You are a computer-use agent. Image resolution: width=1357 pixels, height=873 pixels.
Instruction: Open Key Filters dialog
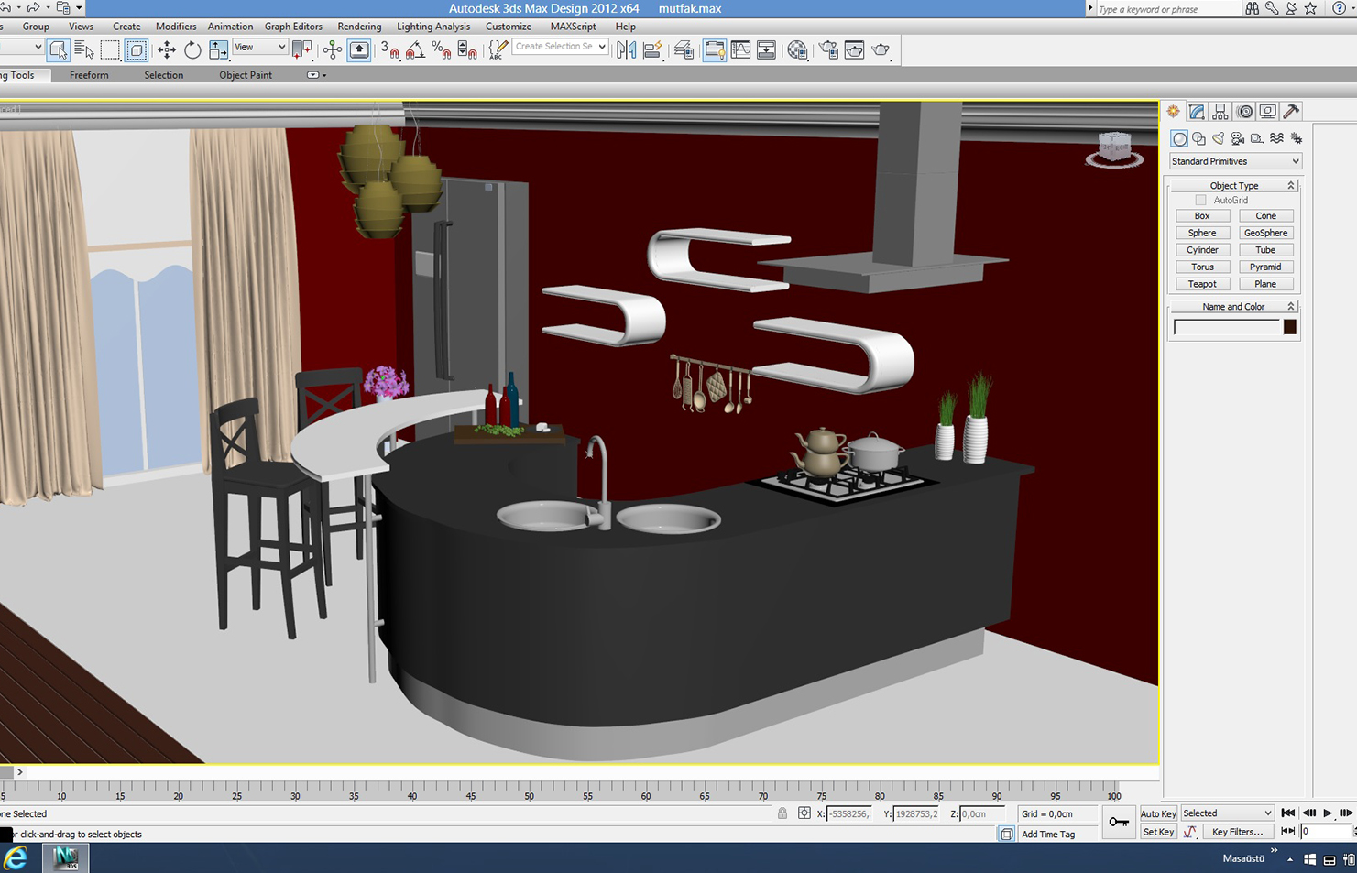pos(1237,832)
